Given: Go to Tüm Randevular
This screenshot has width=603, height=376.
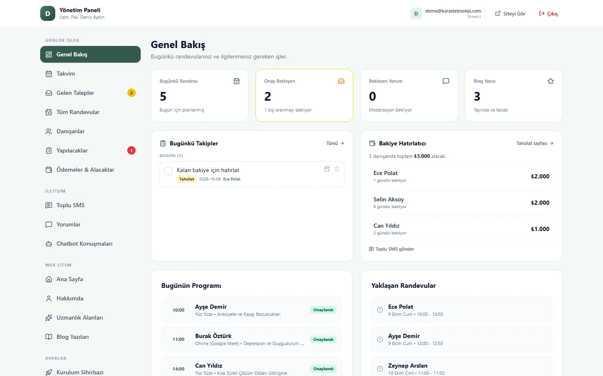Looking at the screenshot, I should click(90, 112).
